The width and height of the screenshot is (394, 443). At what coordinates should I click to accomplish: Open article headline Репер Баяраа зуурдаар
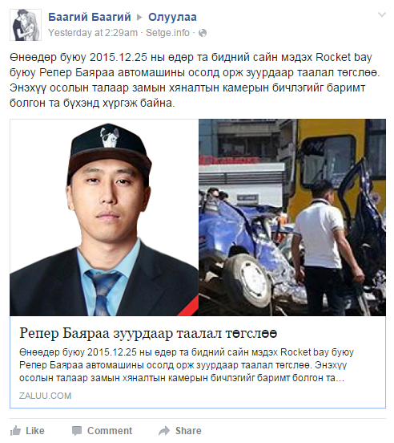[148, 333]
